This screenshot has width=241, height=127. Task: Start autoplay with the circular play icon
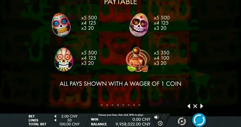182,121
